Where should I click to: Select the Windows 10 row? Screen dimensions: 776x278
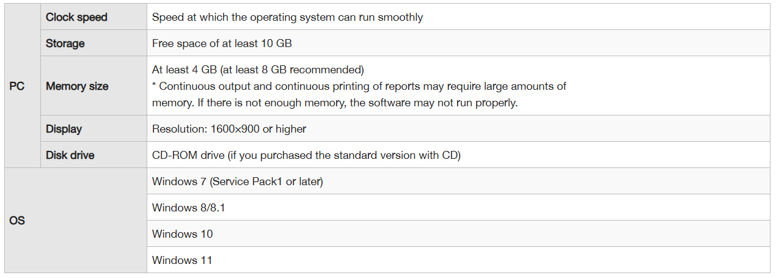click(183, 234)
